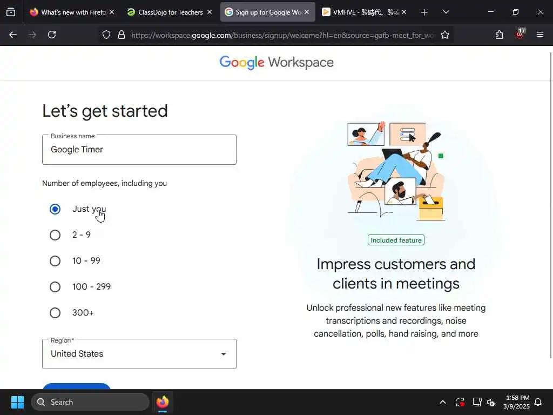Click the meeting illustration image

click(x=395, y=171)
